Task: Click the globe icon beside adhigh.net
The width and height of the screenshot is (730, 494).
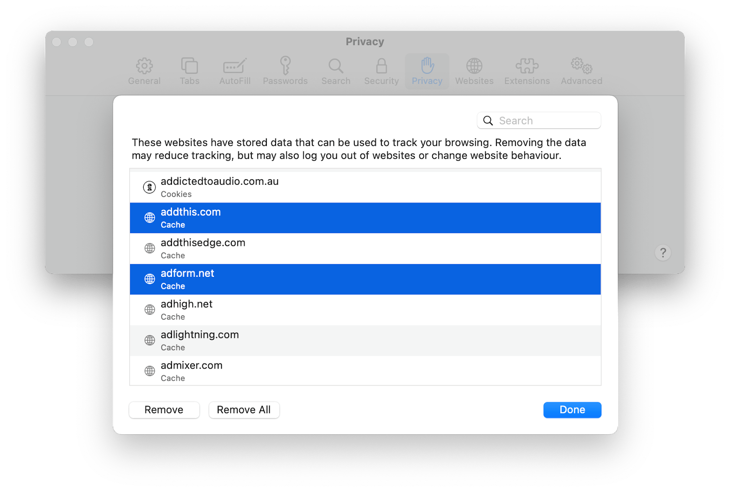Action: point(150,309)
